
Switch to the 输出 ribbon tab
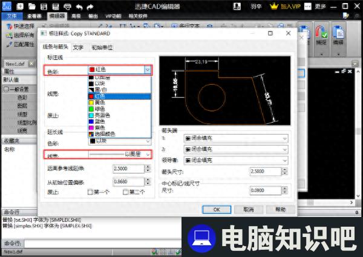(x=93, y=16)
